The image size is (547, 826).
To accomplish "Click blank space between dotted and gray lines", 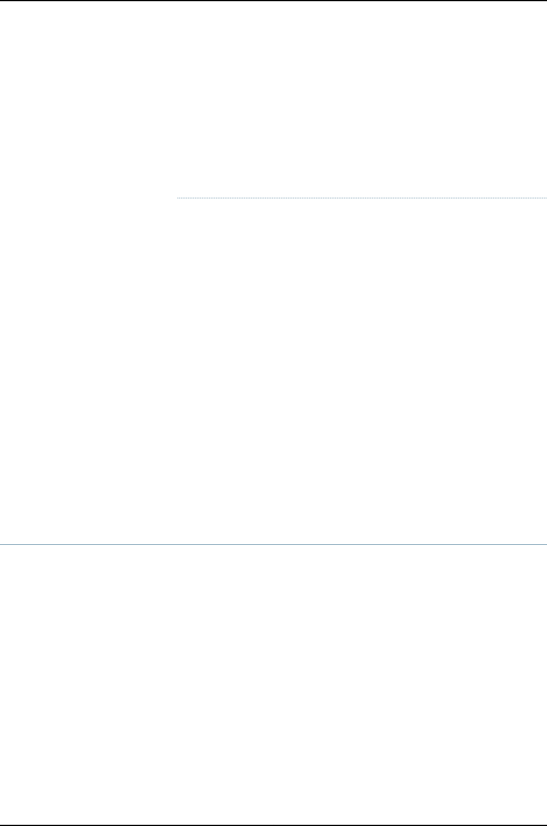I will [x=362, y=372].
